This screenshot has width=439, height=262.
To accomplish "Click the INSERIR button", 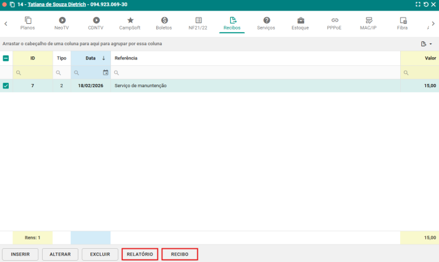I will (20, 254).
